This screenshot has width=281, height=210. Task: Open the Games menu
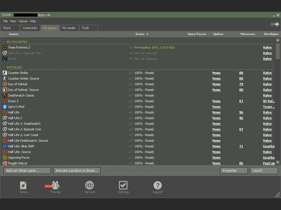click(x=23, y=21)
